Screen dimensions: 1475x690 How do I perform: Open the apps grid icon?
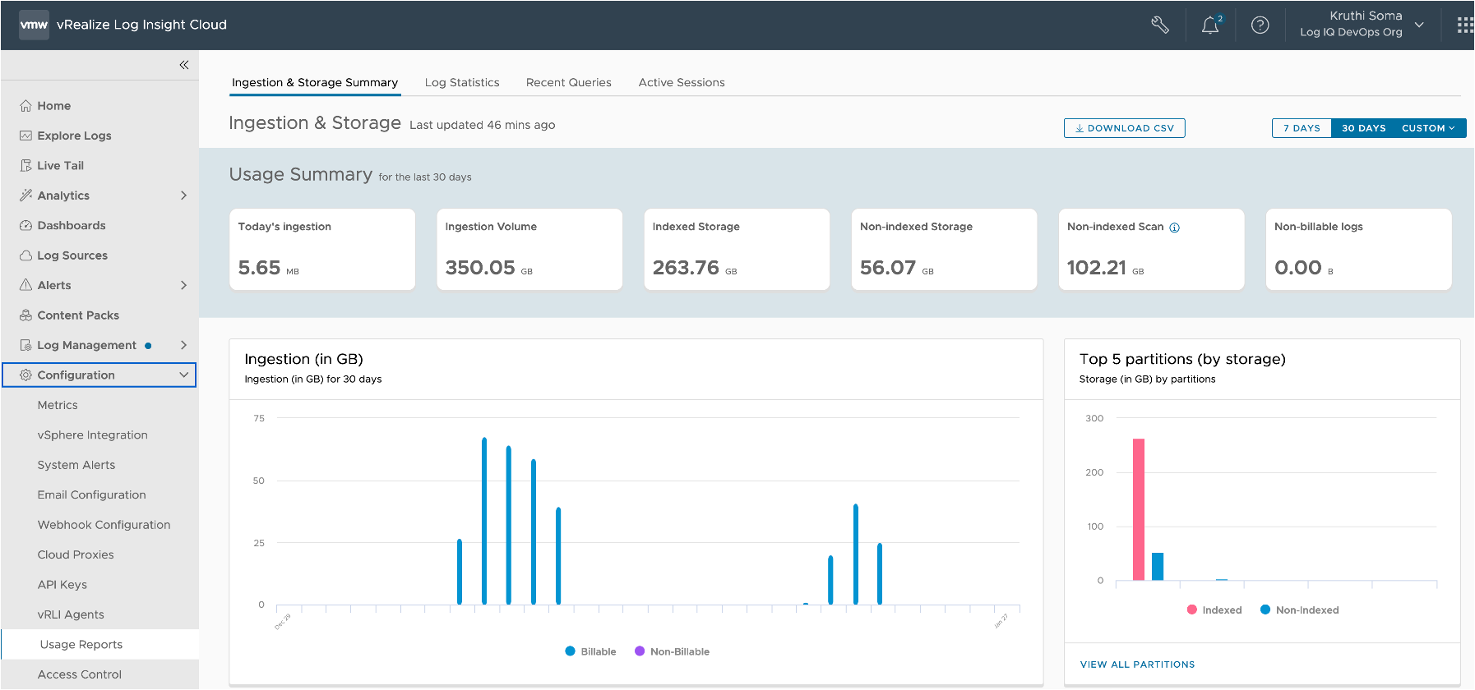pyautogui.click(x=1464, y=25)
